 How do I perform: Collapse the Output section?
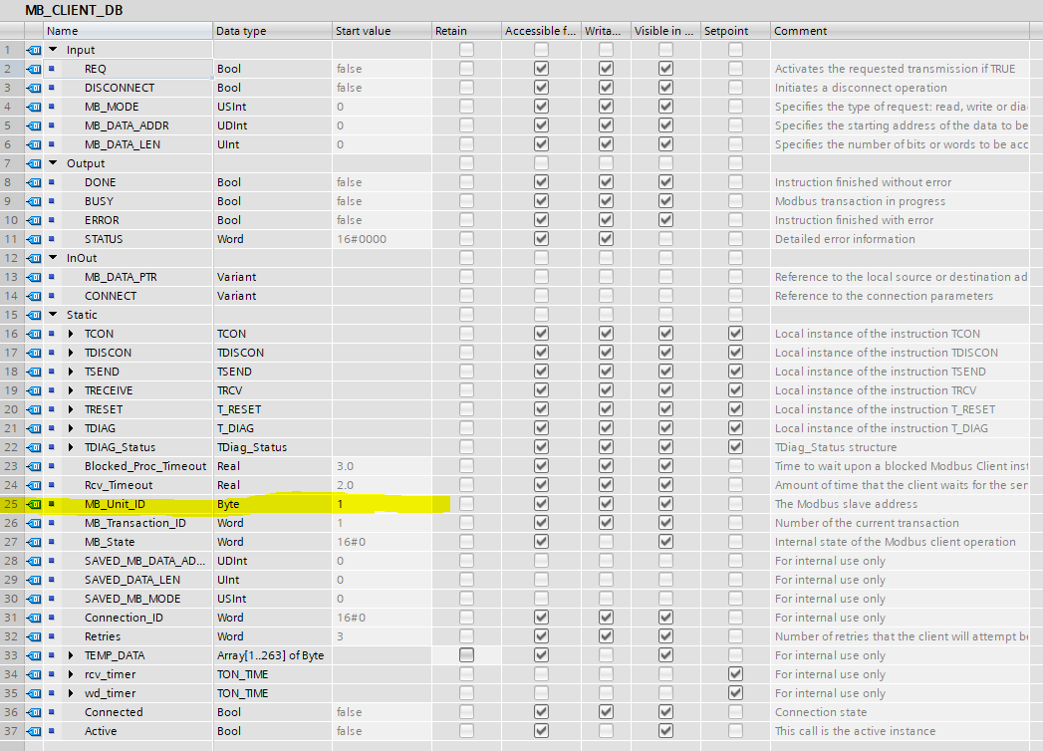53,163
